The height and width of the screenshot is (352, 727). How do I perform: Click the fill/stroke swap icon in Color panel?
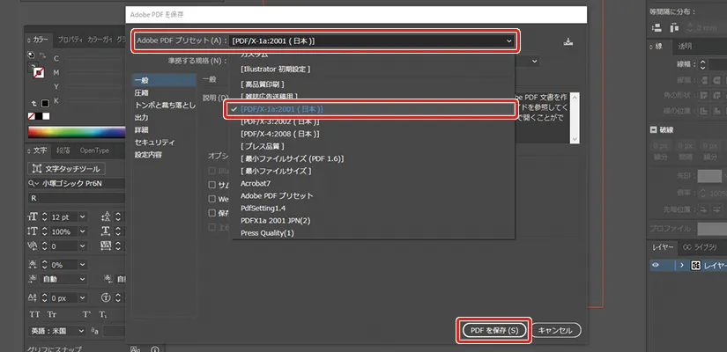pyautogui.click(x=42, y=55)
